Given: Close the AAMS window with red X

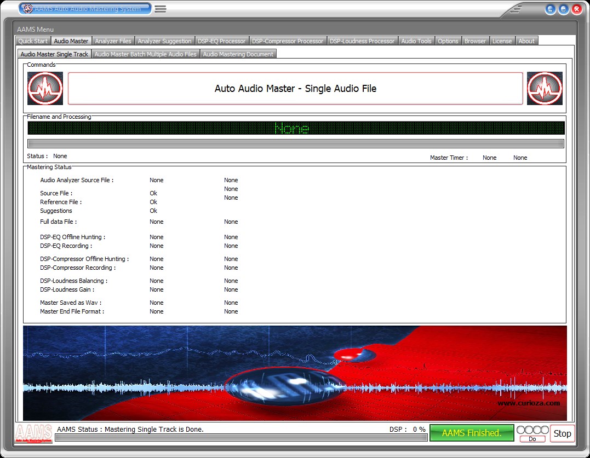Looking at the screenshot, I should tap(576, 9).
